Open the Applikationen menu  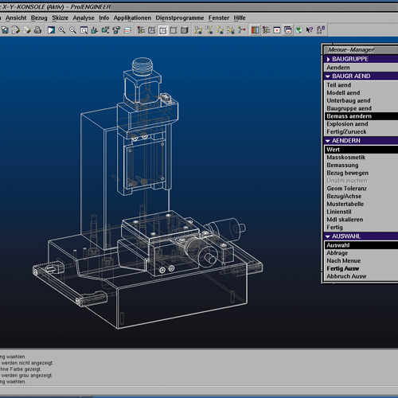(x=132, y=18)
